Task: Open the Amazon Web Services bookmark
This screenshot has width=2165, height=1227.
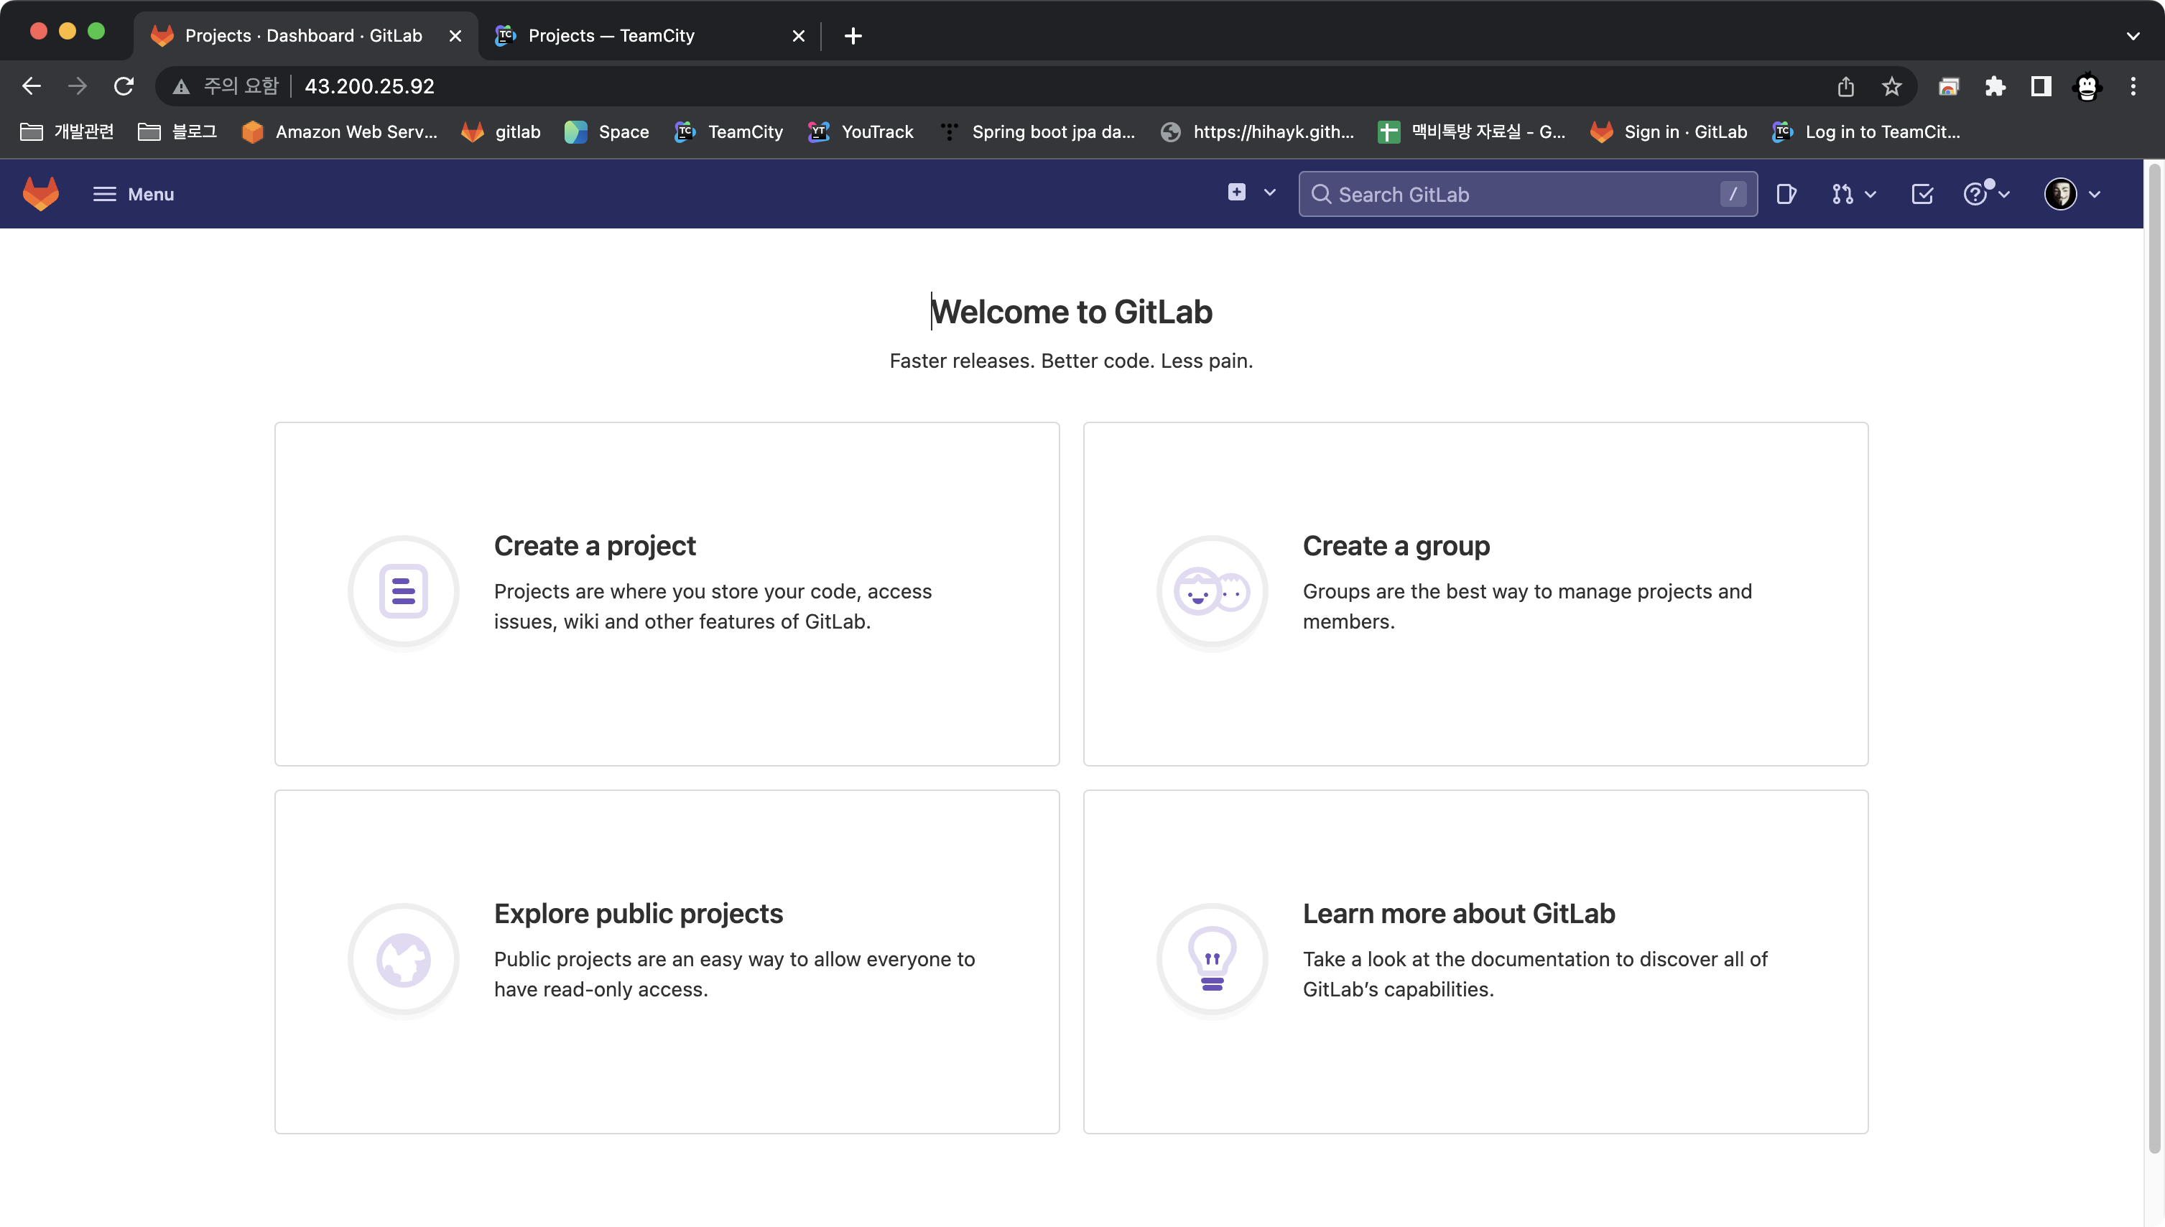Action: click(338, 131)
